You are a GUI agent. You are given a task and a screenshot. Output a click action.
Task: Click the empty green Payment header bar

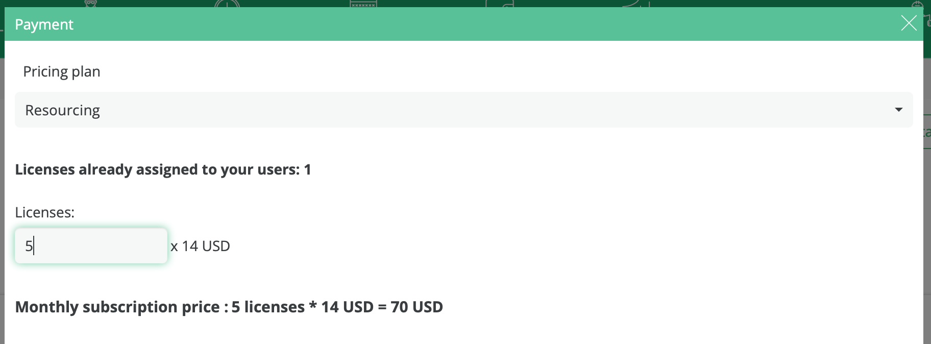click(485, 24)
